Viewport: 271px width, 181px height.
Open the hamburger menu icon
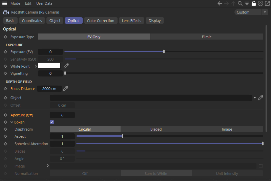coord(5,3)
